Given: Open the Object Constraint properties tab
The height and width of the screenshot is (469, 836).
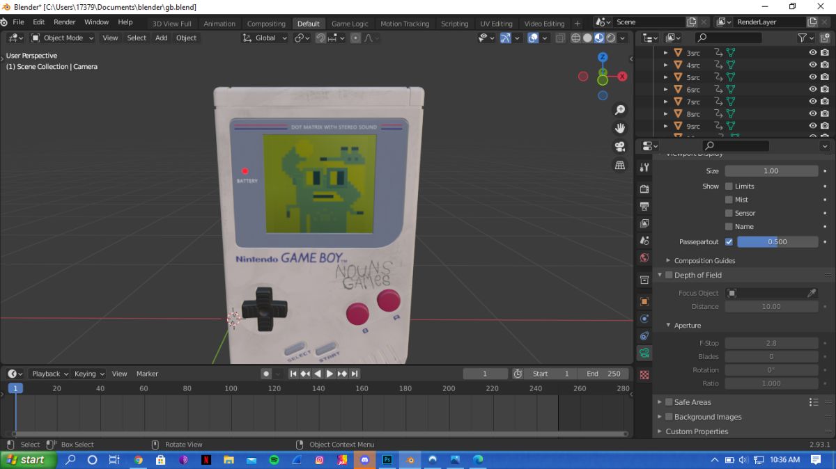Looking at the screenshot, I should pyautogui.click(x=644, y=336).
